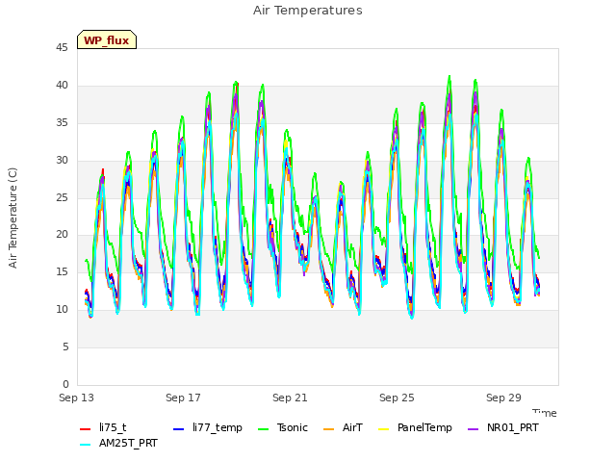The height and width of the screenshot is (462, 616).
Task: Click the li77_temp blue legend swatch
Action: [179, 429]
